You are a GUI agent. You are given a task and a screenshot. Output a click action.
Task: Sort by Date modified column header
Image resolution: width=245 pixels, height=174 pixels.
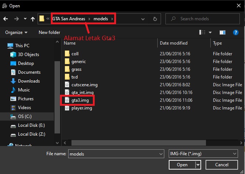coord(174,43)
